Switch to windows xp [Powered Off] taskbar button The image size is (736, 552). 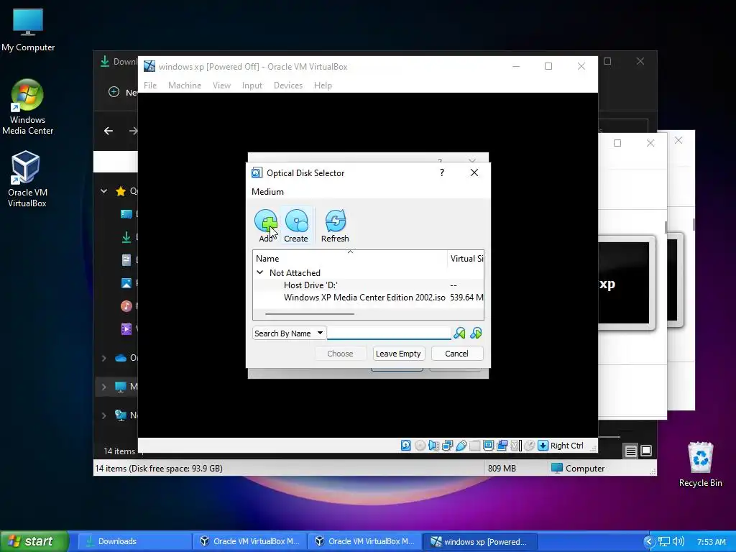click(x=479, y=541)
